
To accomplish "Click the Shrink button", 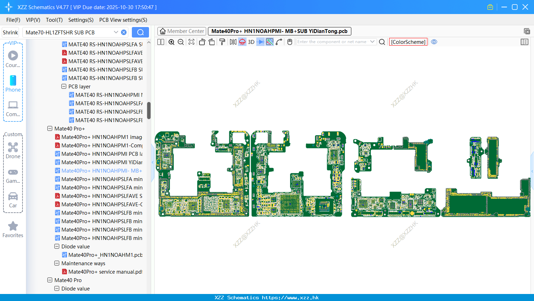I will [x=11, y=32].
